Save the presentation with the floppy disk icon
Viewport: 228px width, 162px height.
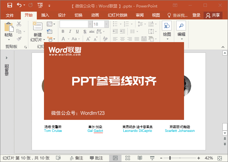(10, 6)
